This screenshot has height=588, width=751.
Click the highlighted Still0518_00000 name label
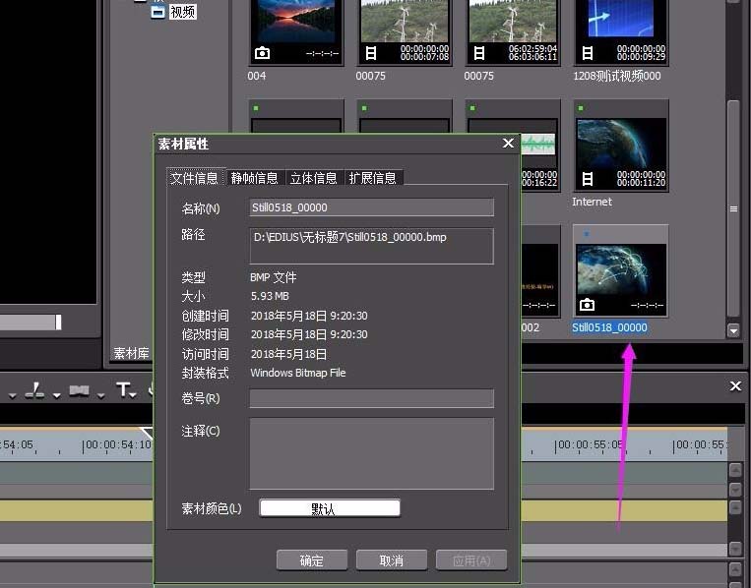tap(609, 327)
